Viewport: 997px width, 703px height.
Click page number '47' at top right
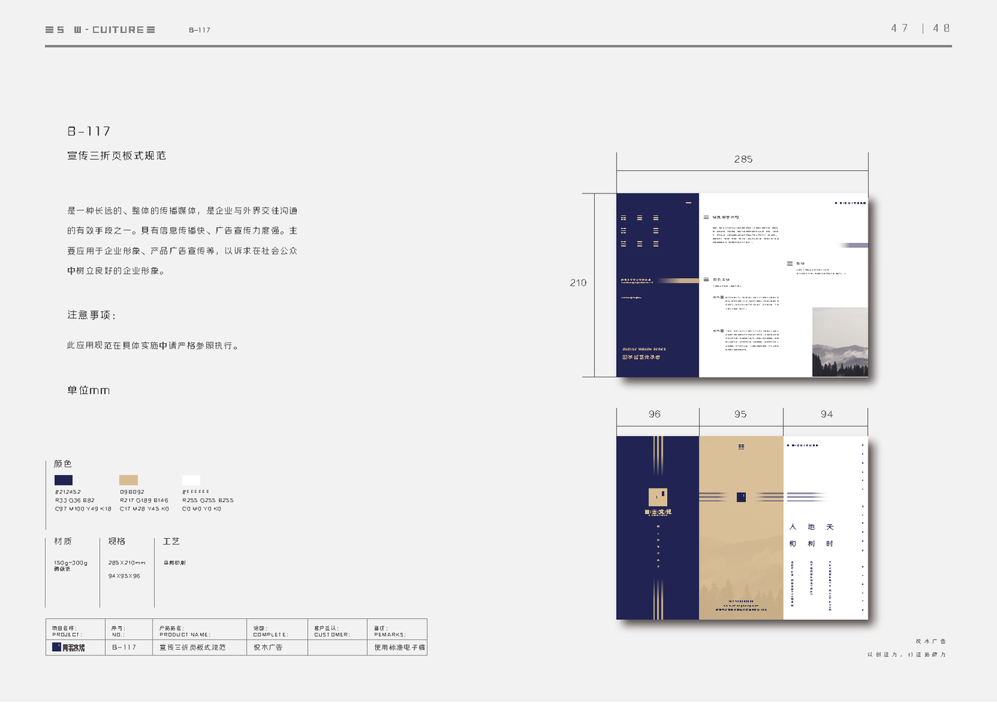pyautogui.click(x=900, y=28)
